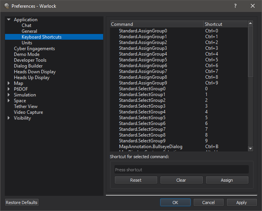
Task: Expand the Simulation tree node
Action: [x=9, y=95]
